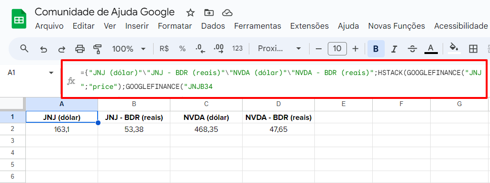Select column C header
This screenshot has height=183, width=490.
pyautogui.click(x=206, y=104)
